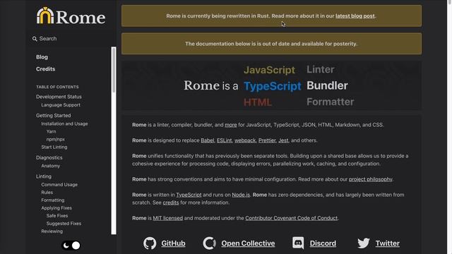Open the MIT licensed link
Screen dimensions: 452x254
coord(168,218)
